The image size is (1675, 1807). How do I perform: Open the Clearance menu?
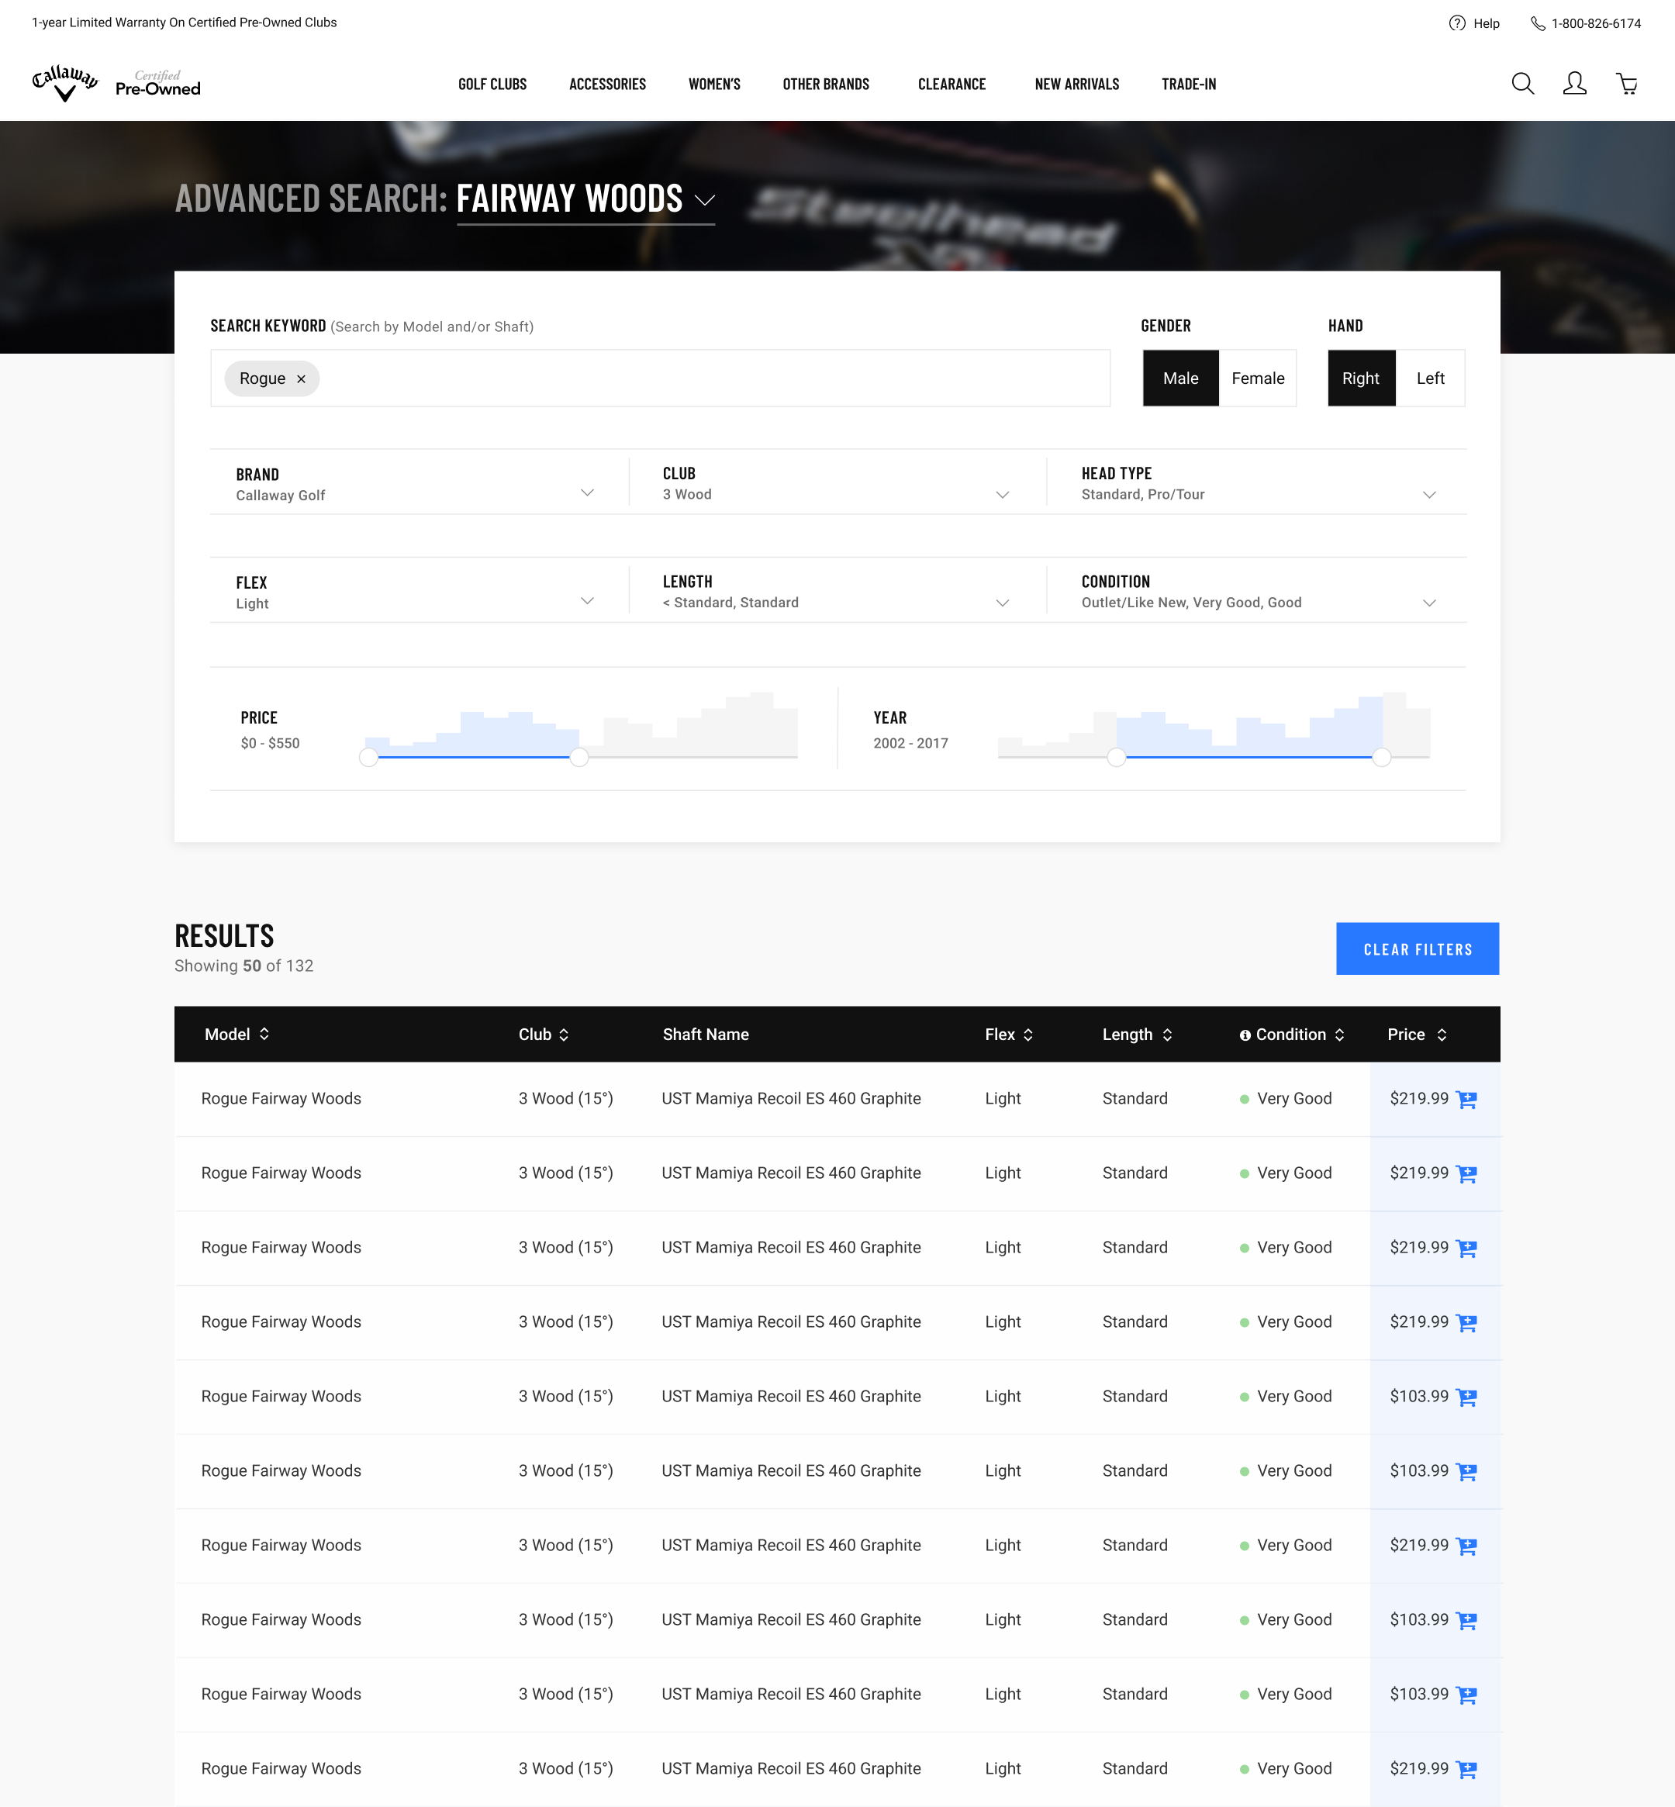point(951,85)
